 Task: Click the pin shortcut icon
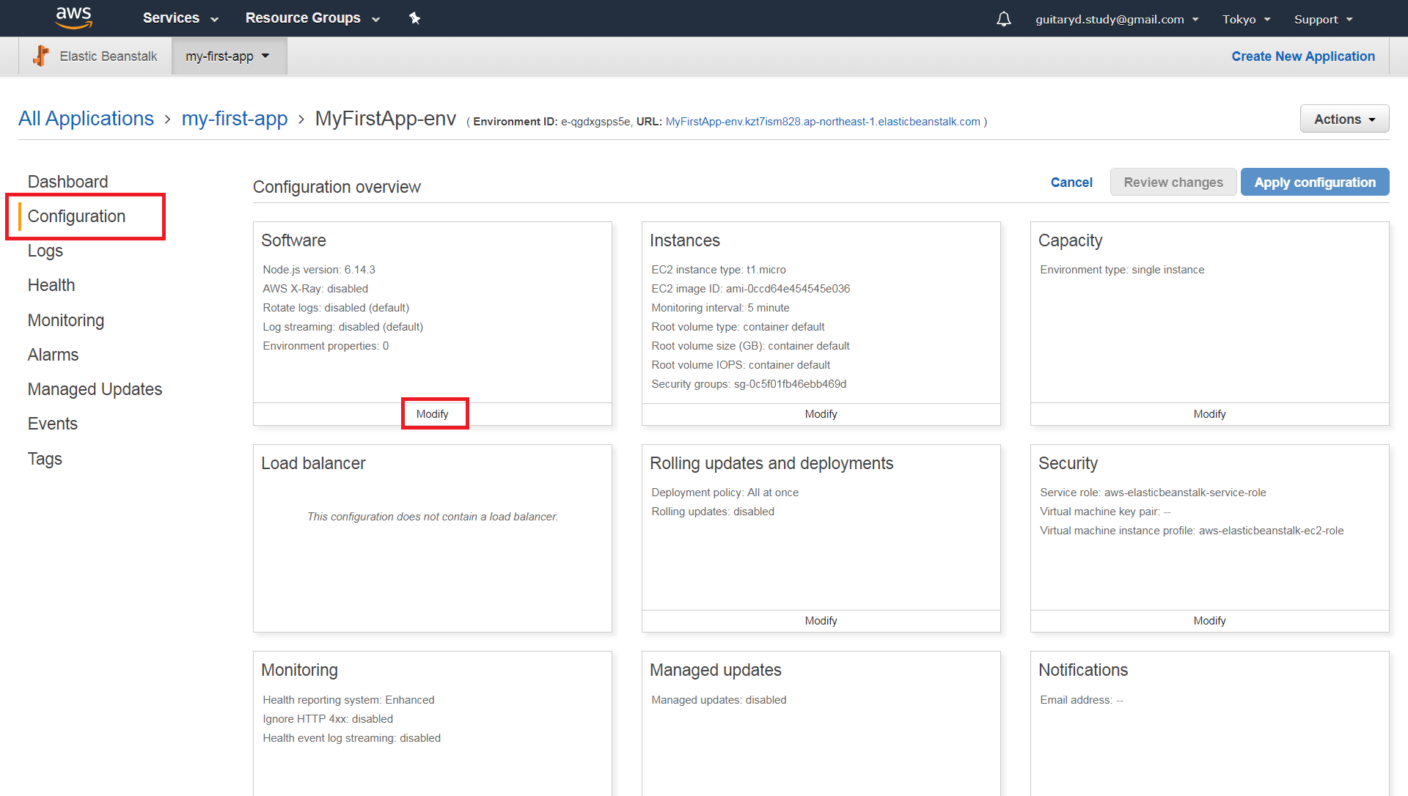(414, 18)
